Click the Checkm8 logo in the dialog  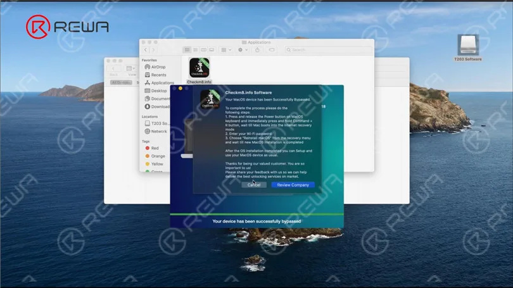coord(210,99)
